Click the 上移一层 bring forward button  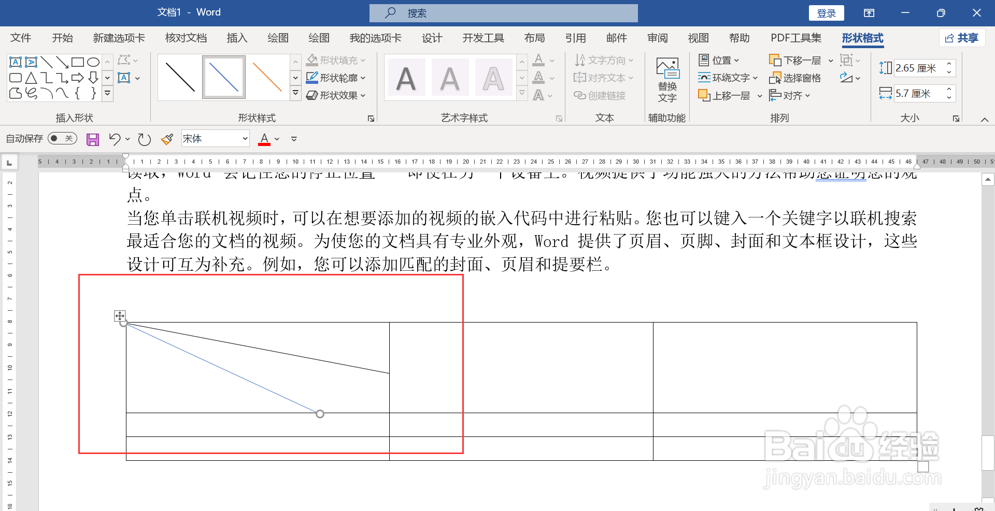724,95
